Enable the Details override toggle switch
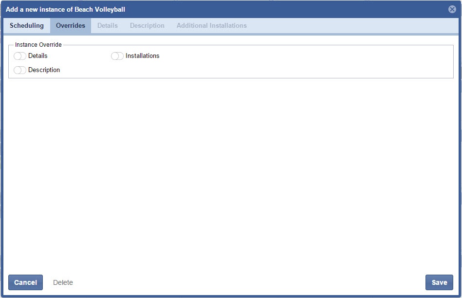 tap(20, 56)
